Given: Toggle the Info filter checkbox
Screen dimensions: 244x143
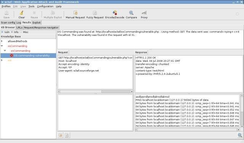Looking at the screenshot, I should coord(12,32).
